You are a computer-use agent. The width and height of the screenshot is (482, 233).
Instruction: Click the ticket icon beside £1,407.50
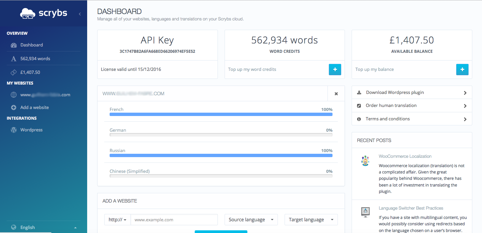[14, 72]
